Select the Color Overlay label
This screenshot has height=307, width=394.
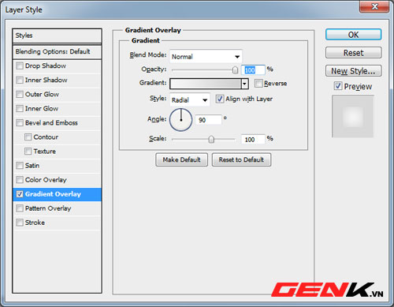coord(46,180)
